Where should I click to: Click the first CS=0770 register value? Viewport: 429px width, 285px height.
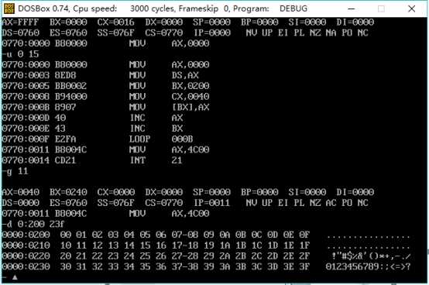164,33
